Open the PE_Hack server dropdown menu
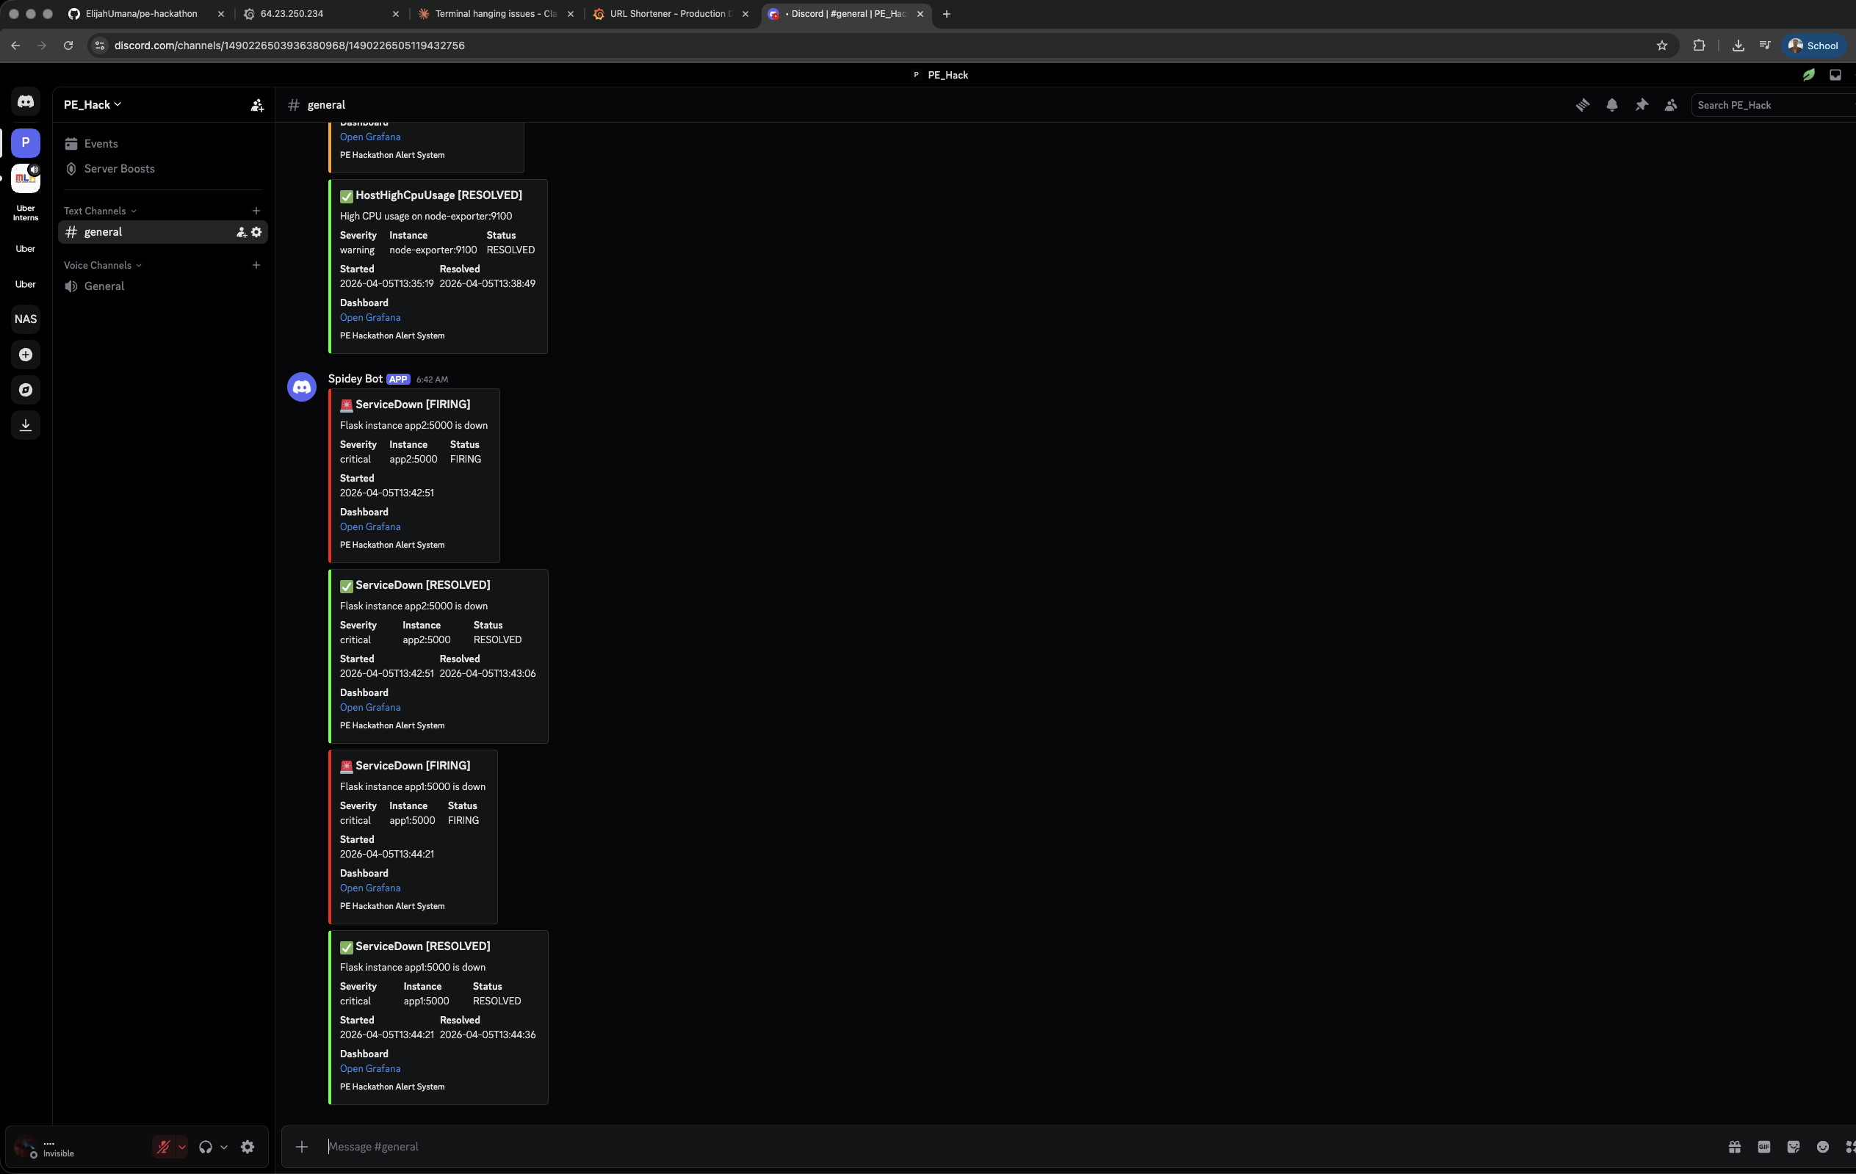 (x=93, y=105)
